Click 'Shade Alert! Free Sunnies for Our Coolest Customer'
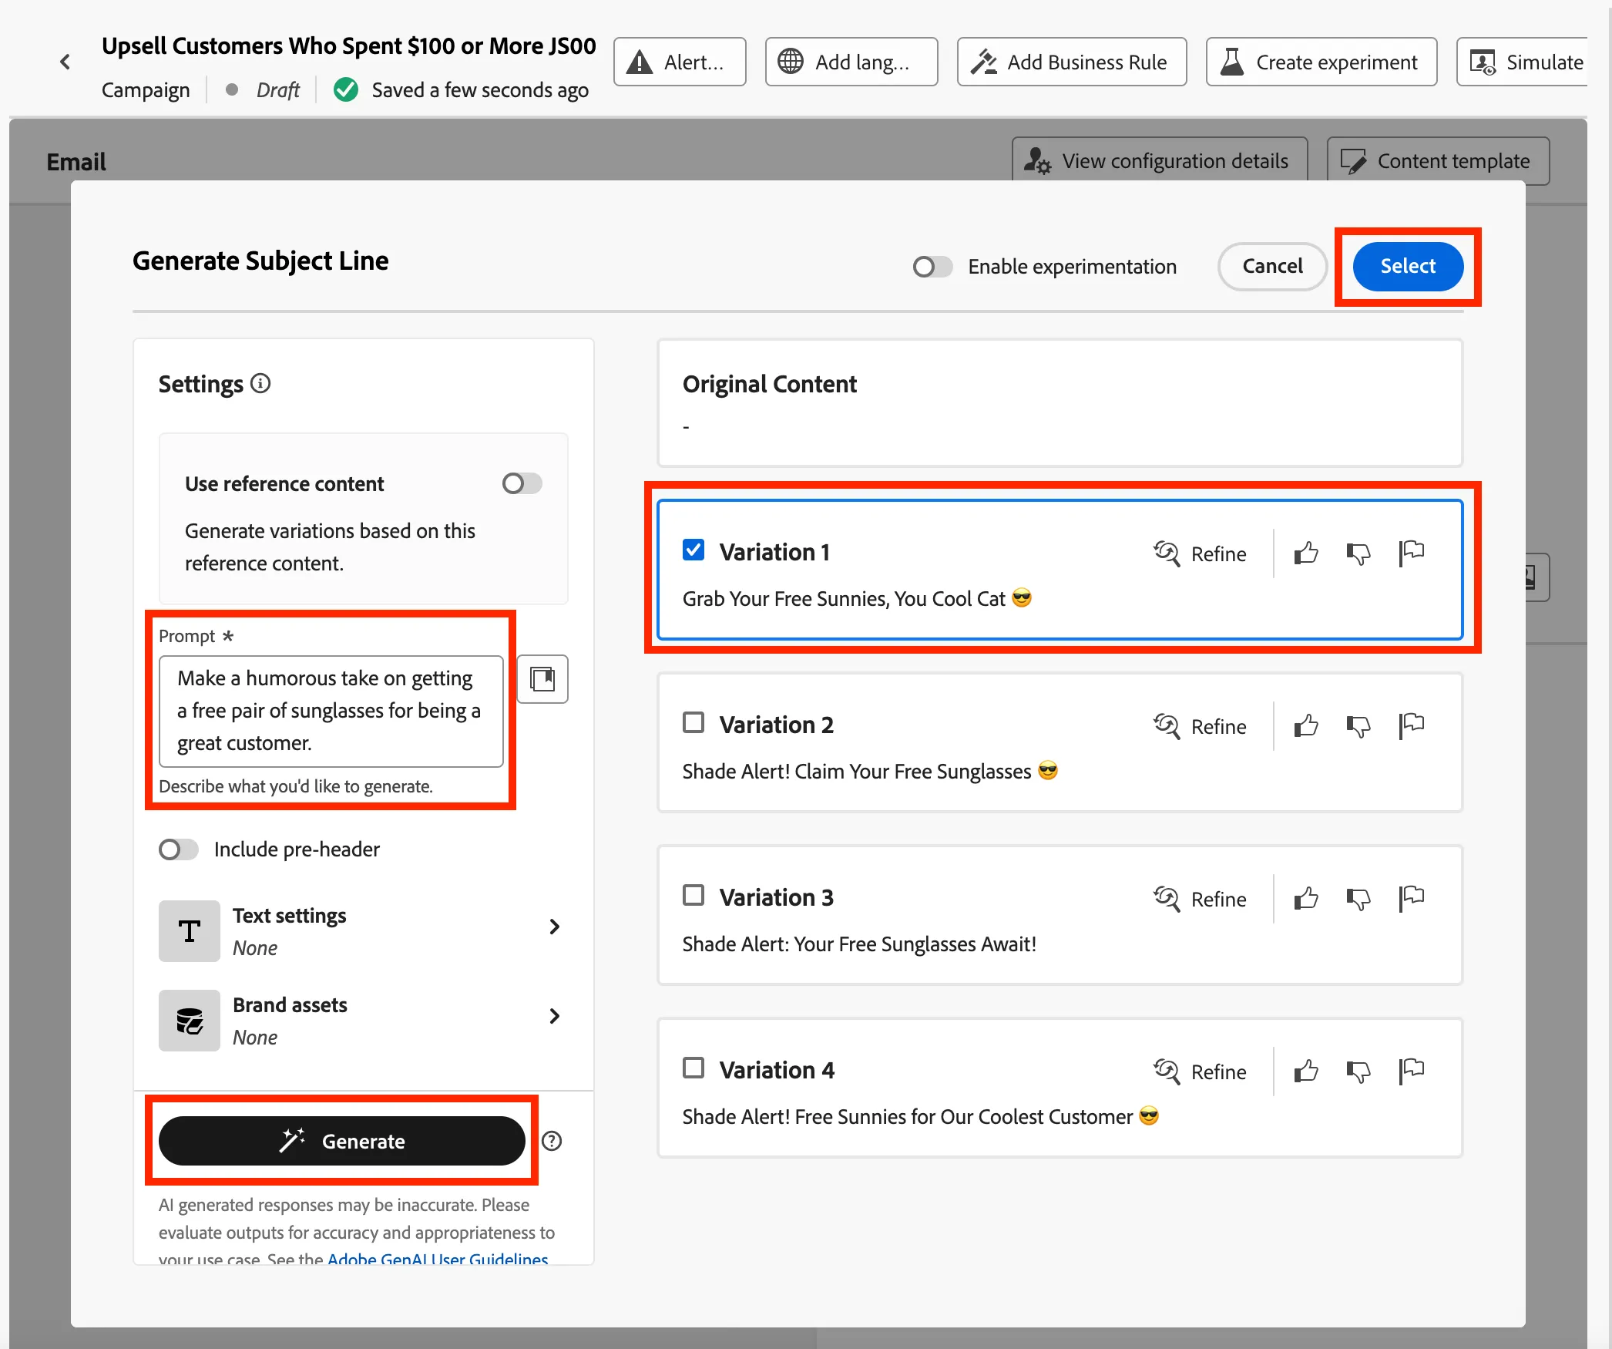The width and height of the screenshot is (1612, 1349). click(x=907, y=1117)
